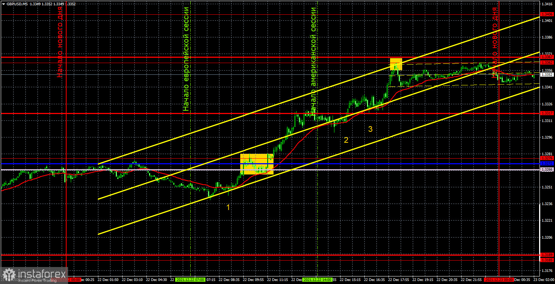Click the 1.3176 price scale value
The width and height of the screenshot is (555, 284).
[547, 270]
